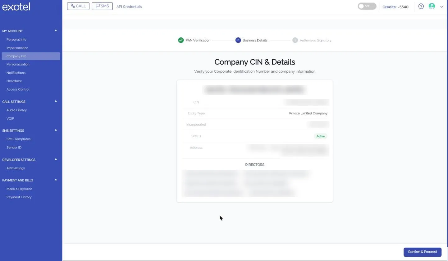Open Notifications settings

[16, 73]
